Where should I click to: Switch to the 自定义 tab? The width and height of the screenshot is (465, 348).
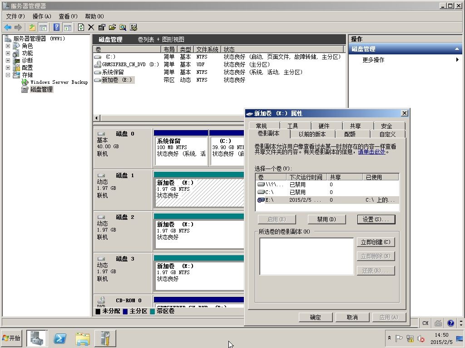(387, 134)
